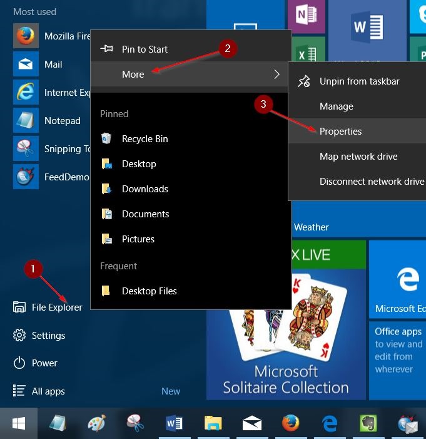Image resolution: width=426 pixels, height=439 pixels.
Task: Select Map network drive
Action: 357,156
